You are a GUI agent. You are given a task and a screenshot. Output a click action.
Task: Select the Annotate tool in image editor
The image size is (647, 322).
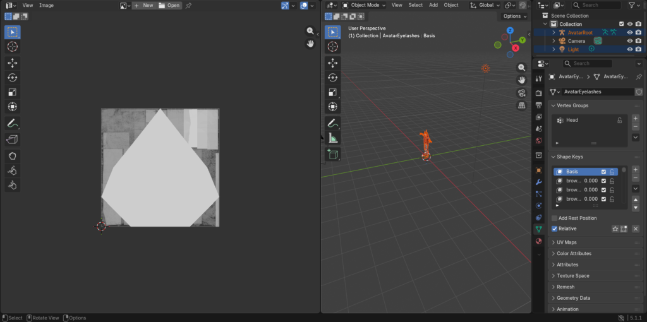coord(13,123)
